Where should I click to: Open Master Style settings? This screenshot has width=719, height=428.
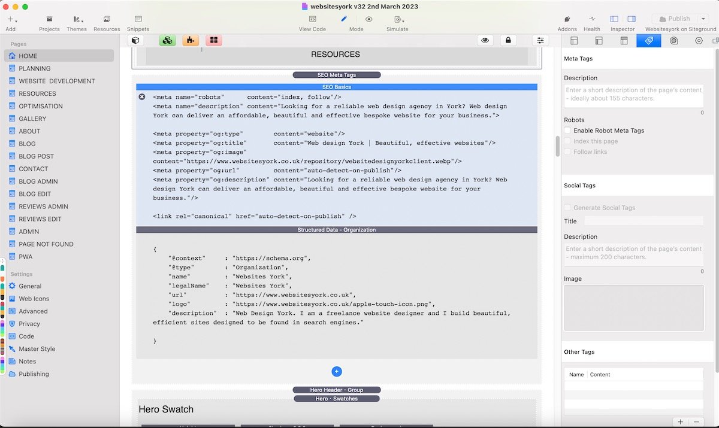coord(59,349)
